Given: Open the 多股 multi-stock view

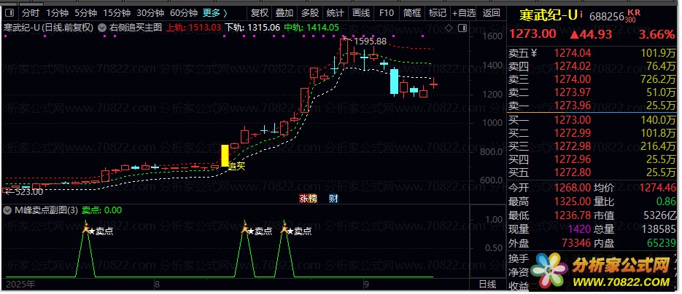Looking at the screenshot, I should 310,13.
